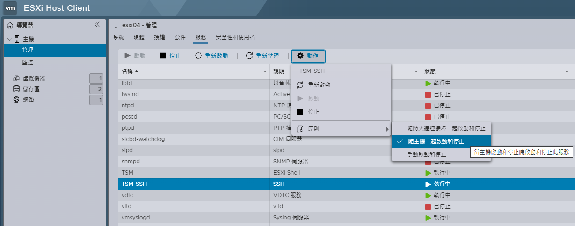
Task: Sort by the 狀態 column header
Action: tap(431, 71)
